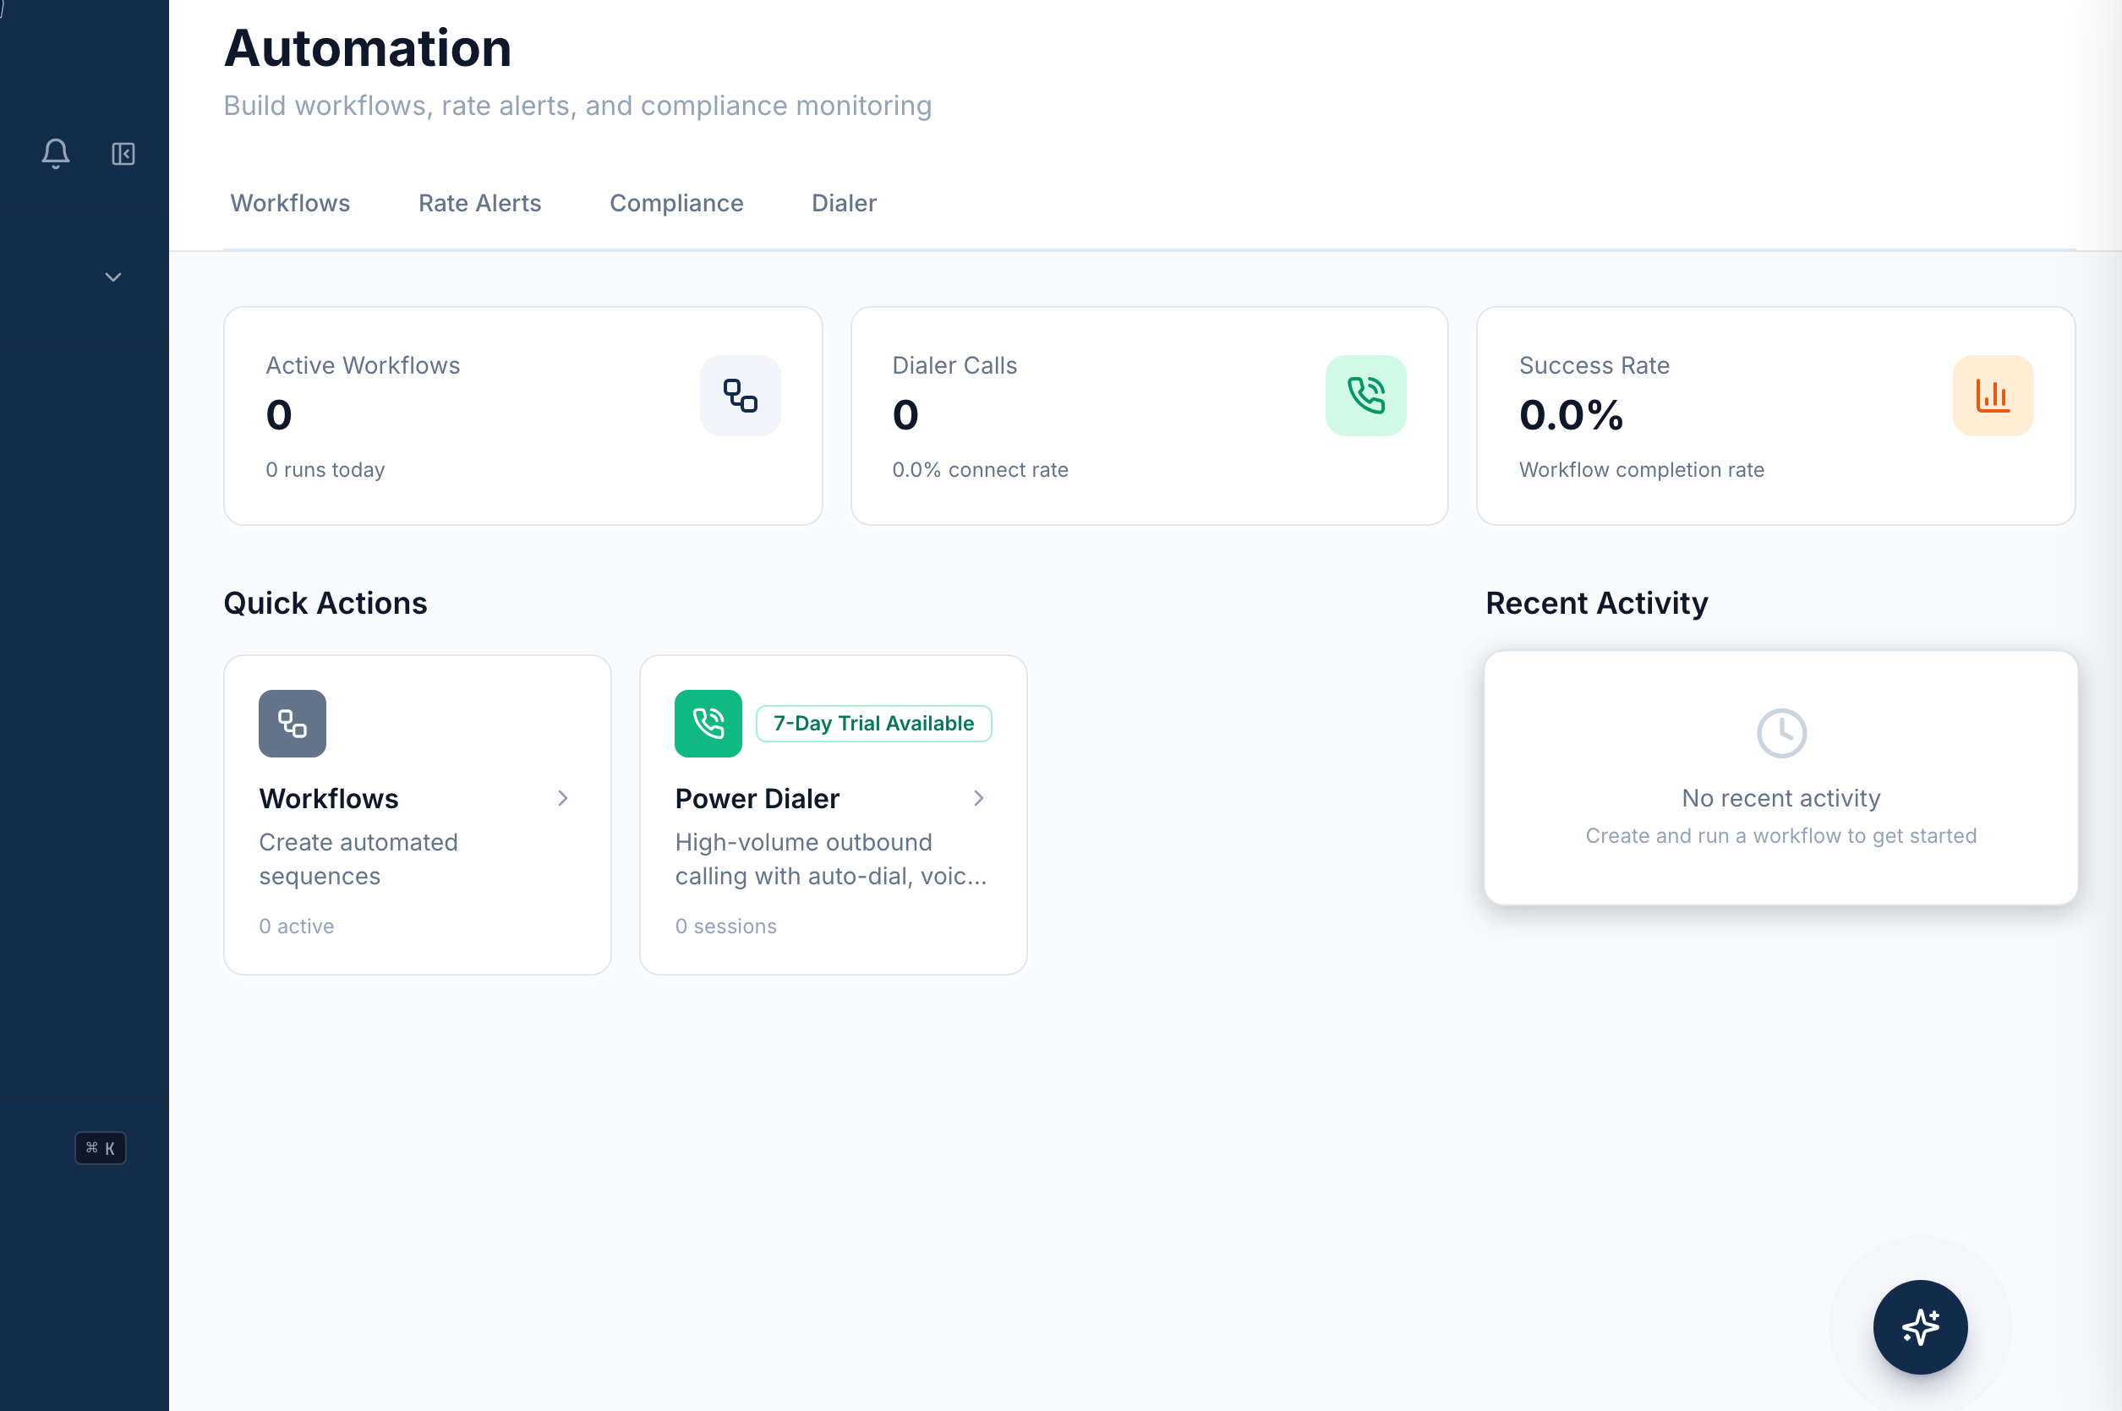The image size is (2122, 1411).
Task: Click the Cmd+K search shortcut badge
Action: [100, 1148]
